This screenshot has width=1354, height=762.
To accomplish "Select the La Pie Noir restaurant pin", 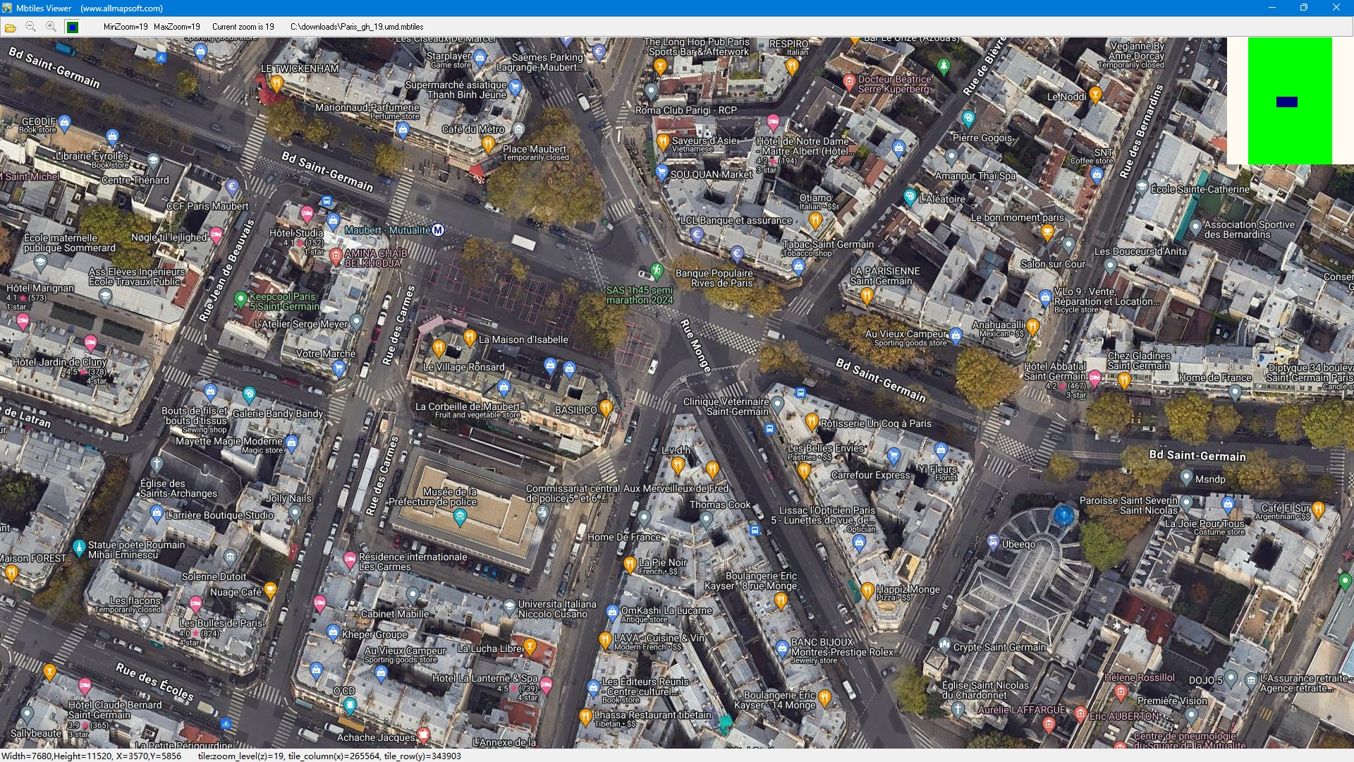I will point(630,564).
